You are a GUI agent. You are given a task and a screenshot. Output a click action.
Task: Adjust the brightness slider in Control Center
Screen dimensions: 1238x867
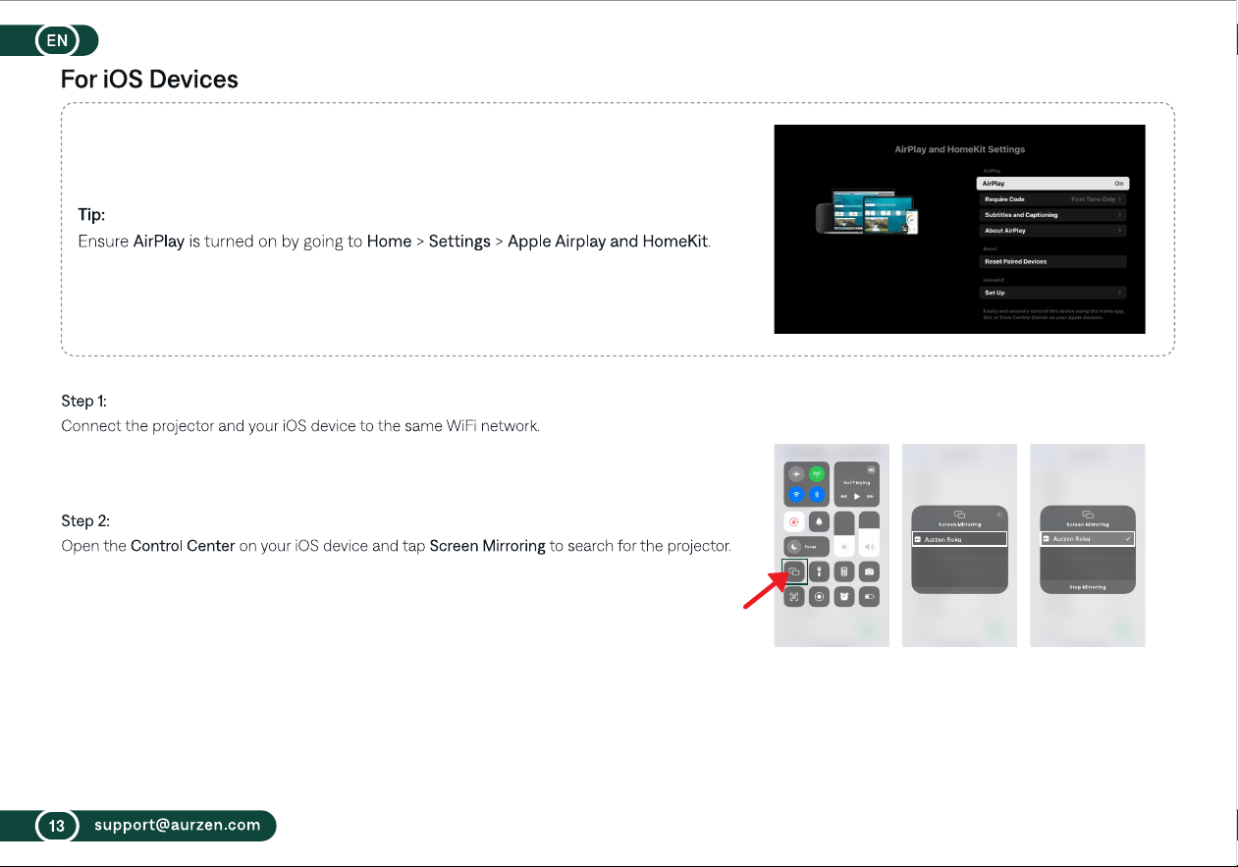[x=844, y=534]
